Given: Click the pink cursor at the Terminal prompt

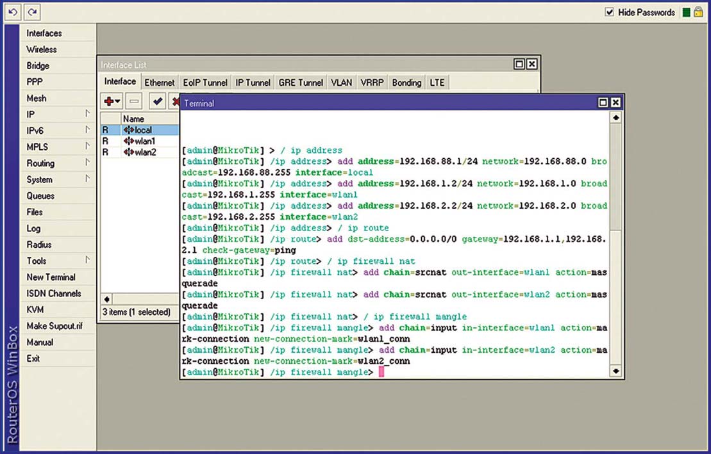Looking at the screenshot, I should pos(381,372).
